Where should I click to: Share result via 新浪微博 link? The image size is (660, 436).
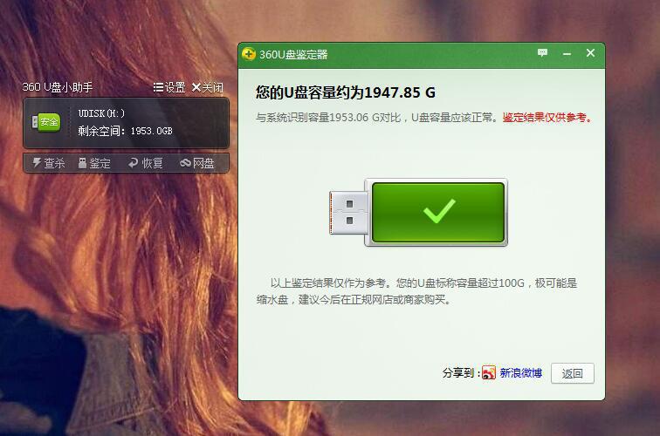pyautogui.click(x=520, y=373)
